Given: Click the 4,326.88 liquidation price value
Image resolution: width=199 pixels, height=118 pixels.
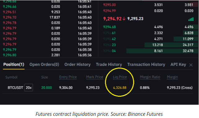Looking at the screenshot, I should [120, 88].
